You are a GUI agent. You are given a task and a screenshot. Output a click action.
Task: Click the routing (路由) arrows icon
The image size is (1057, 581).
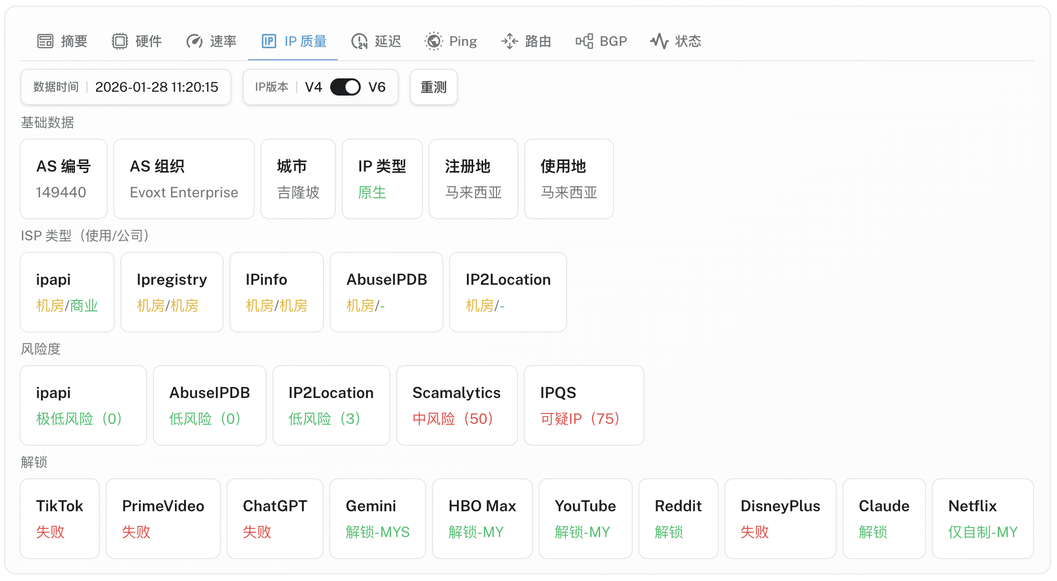(509, 41)
